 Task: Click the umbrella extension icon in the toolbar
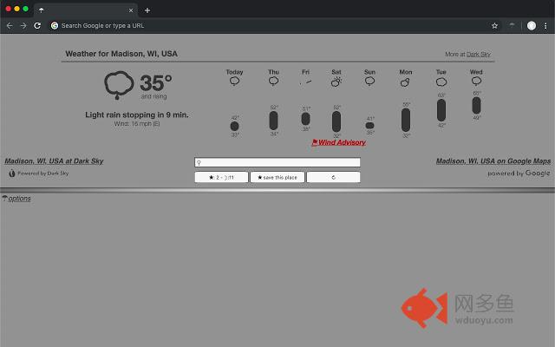(x=513, y=26)
